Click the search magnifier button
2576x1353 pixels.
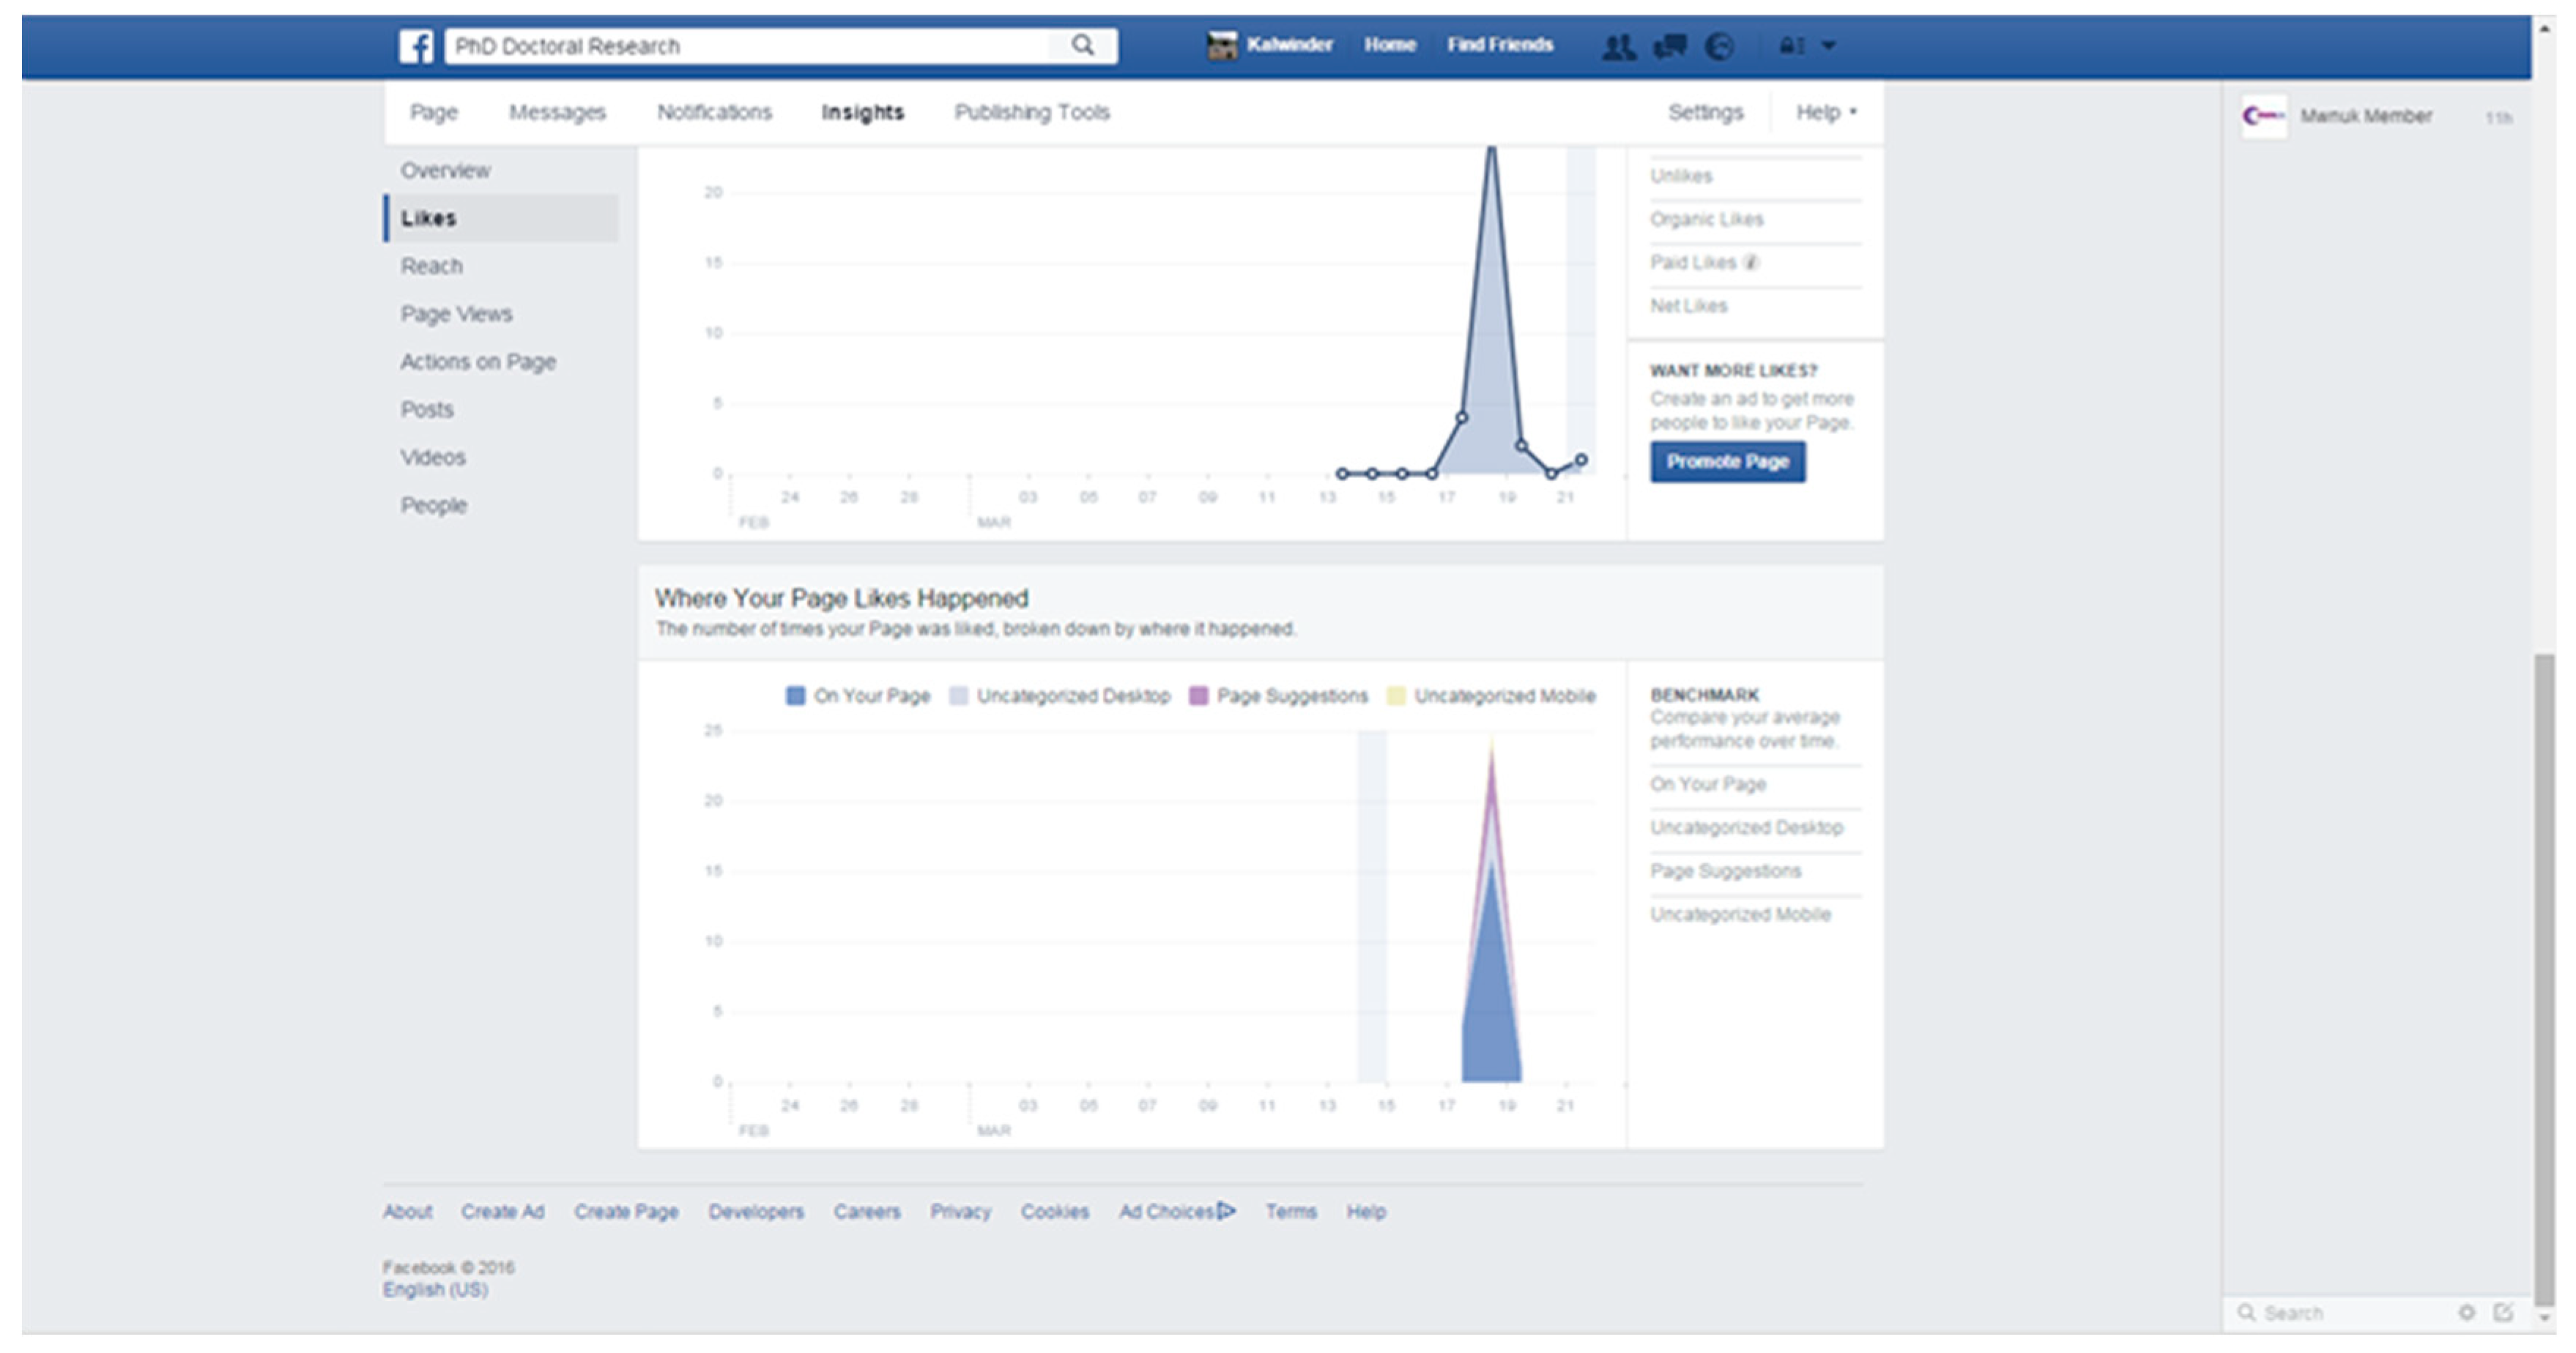[x=1082, y=45]
